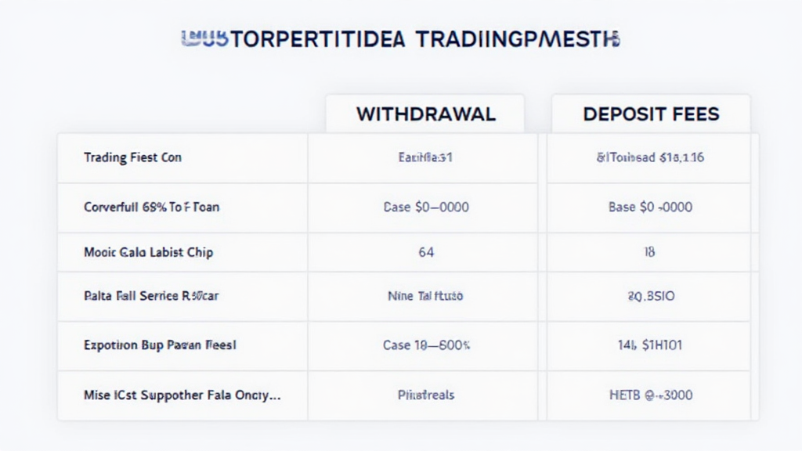Viewport: 802px width, 451px height.
Task: Select the 'Case 18–600%' withdrawal cell
Action: pos(426,344)
